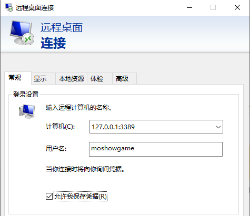Click the 输入远程计算机的名称 text

click(79, 108)
